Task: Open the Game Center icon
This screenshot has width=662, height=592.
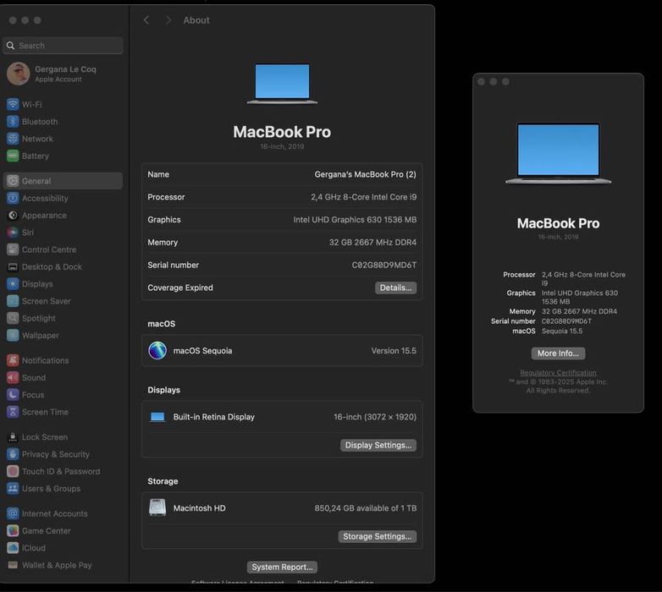Action: [13, 531]
